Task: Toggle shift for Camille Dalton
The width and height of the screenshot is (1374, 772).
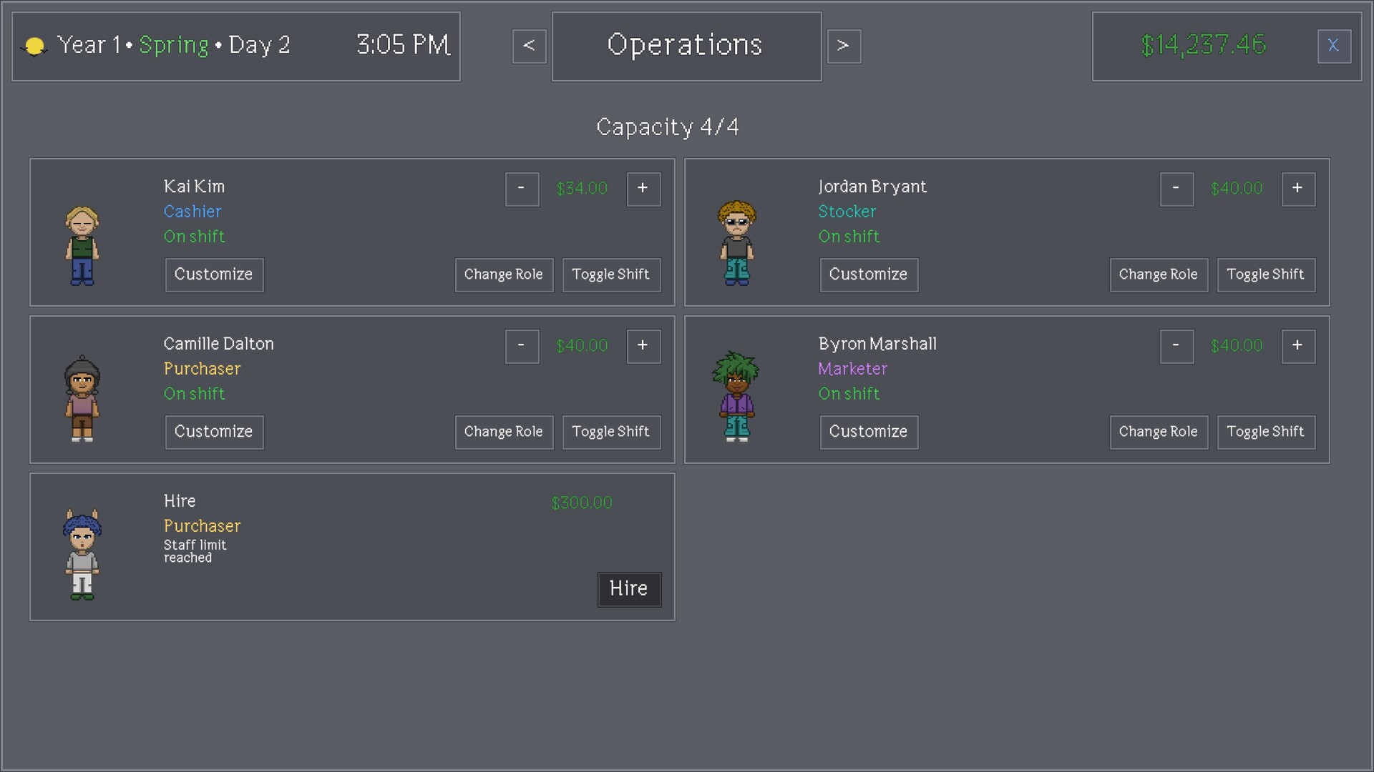Action: [611, 432]
